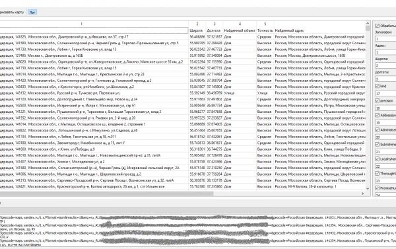Select the address row with postcode 143020 Одинцовский

pyautogui.click(x=94, y=61)
